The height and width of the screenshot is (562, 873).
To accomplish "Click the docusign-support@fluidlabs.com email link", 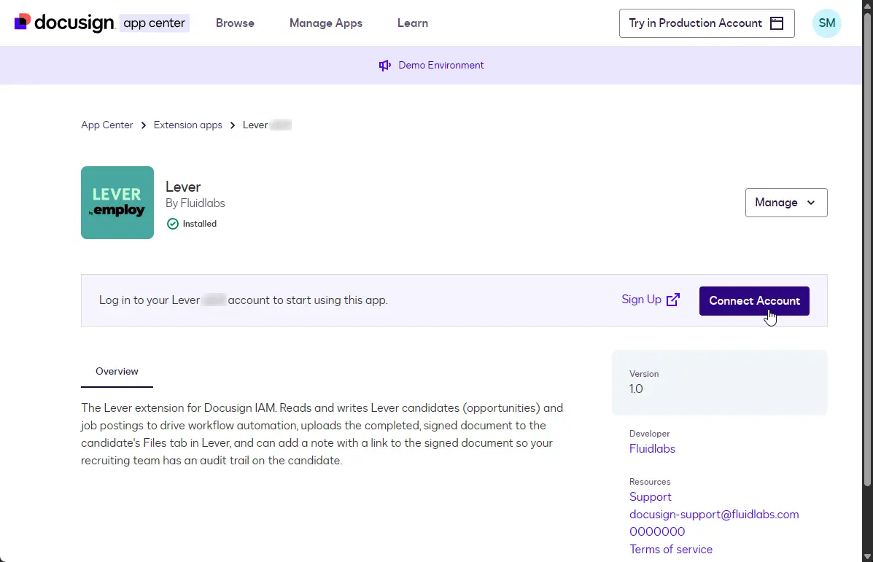I will (714, 515).
